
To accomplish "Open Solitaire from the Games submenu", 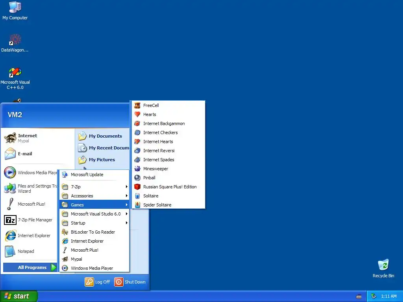I will 168,196.
